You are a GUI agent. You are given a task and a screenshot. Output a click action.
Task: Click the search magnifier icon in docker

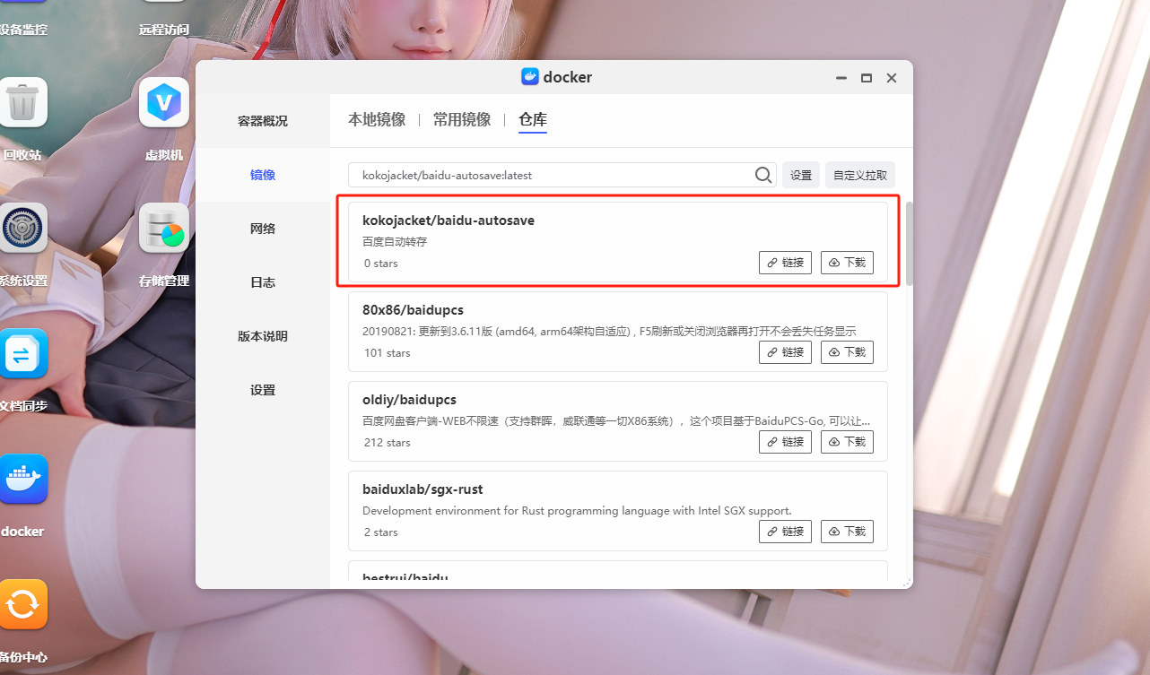[763, 175]
